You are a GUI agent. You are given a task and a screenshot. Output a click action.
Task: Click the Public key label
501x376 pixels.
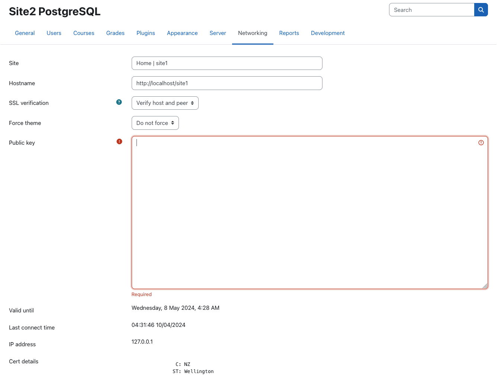22,143
